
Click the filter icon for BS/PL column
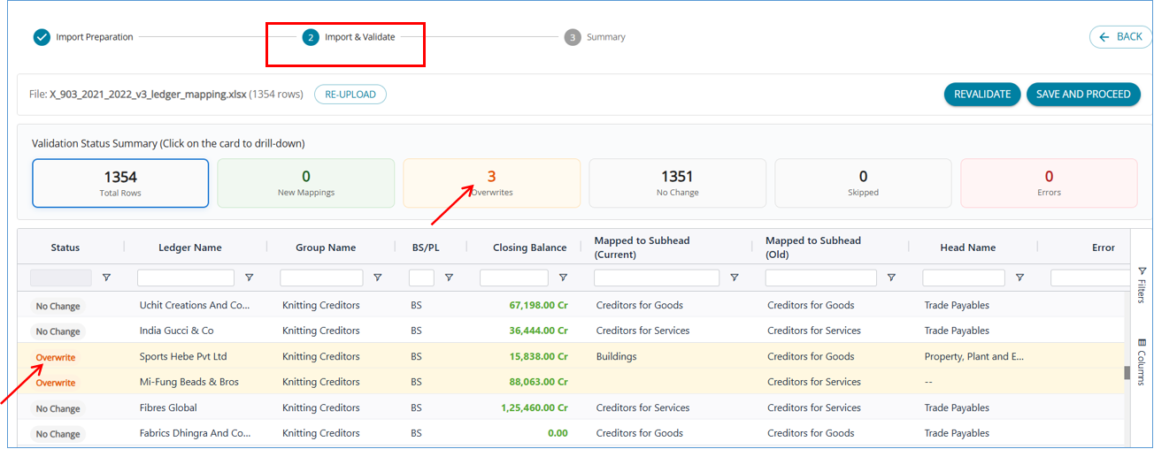pyautogui.click(x=449, y=278)
